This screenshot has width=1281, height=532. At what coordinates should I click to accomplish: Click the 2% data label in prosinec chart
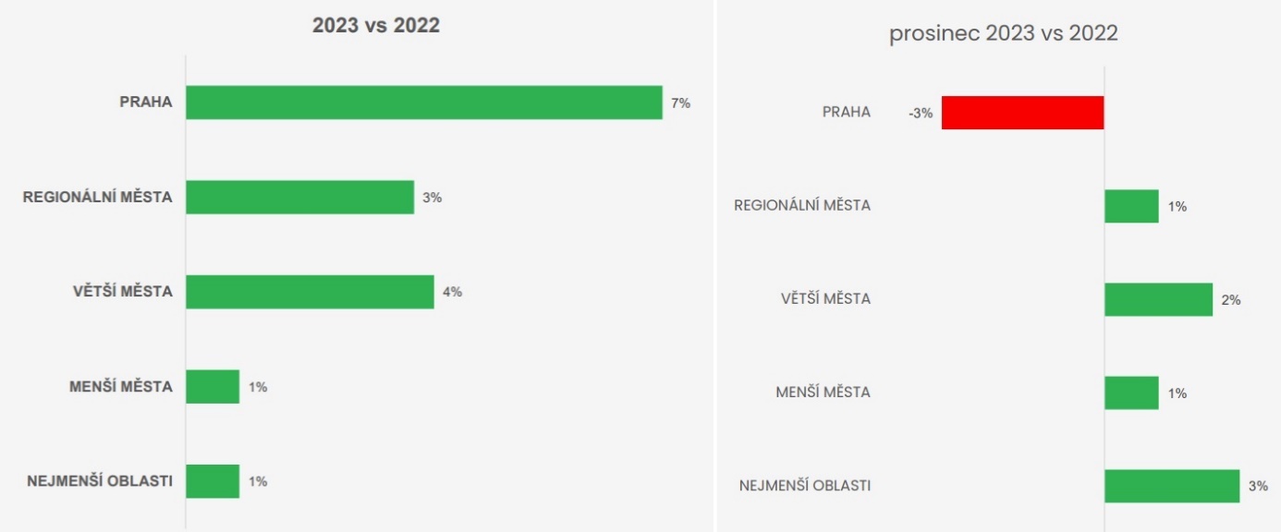[1230, 300]
